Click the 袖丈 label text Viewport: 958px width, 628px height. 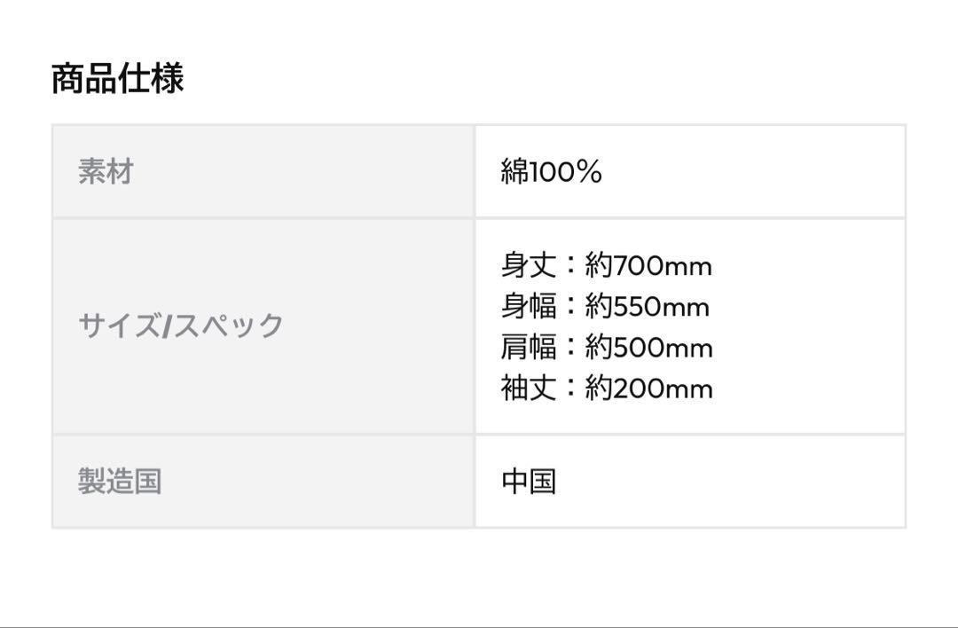(x=529, y=388)
